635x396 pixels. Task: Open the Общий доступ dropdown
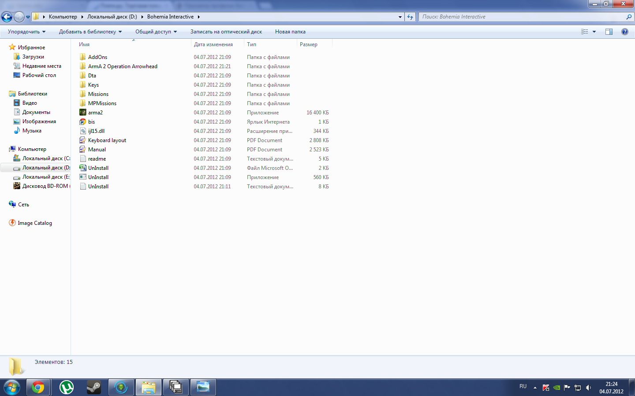point(156,32)
